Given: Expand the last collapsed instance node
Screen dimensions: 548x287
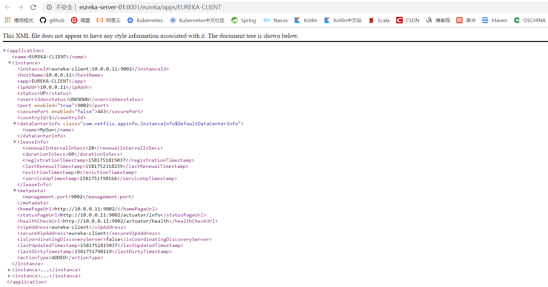Looking at the screenshot, I should (9, 276).
